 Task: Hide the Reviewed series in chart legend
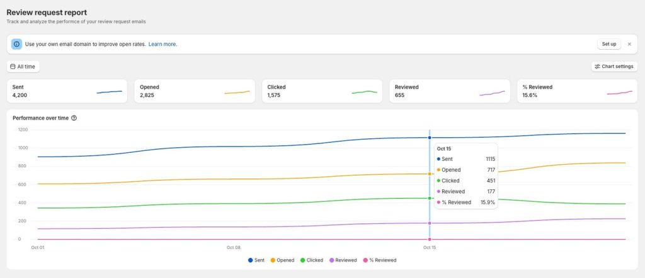tap(341, 260)
